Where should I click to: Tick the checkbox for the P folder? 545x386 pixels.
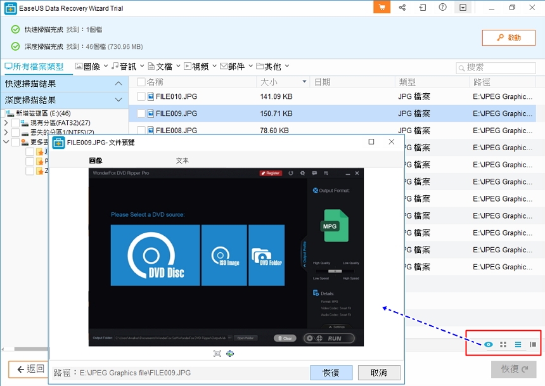tap(30, 162)
